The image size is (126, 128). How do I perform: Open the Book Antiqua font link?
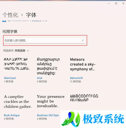click(x=12, y=115)
